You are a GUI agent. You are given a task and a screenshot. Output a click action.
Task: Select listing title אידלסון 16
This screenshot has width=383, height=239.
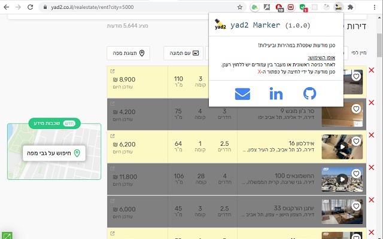302,143
